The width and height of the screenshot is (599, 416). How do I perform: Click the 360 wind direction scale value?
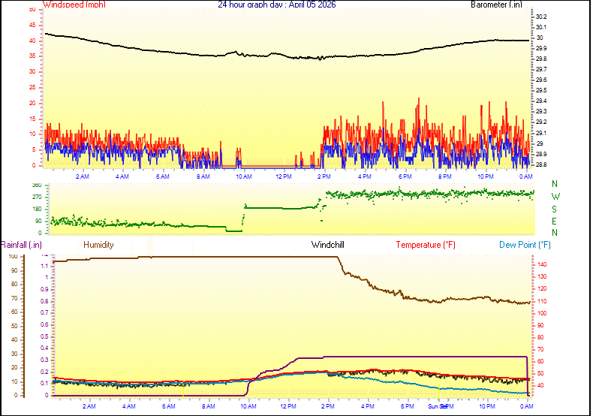click(37, 185)
